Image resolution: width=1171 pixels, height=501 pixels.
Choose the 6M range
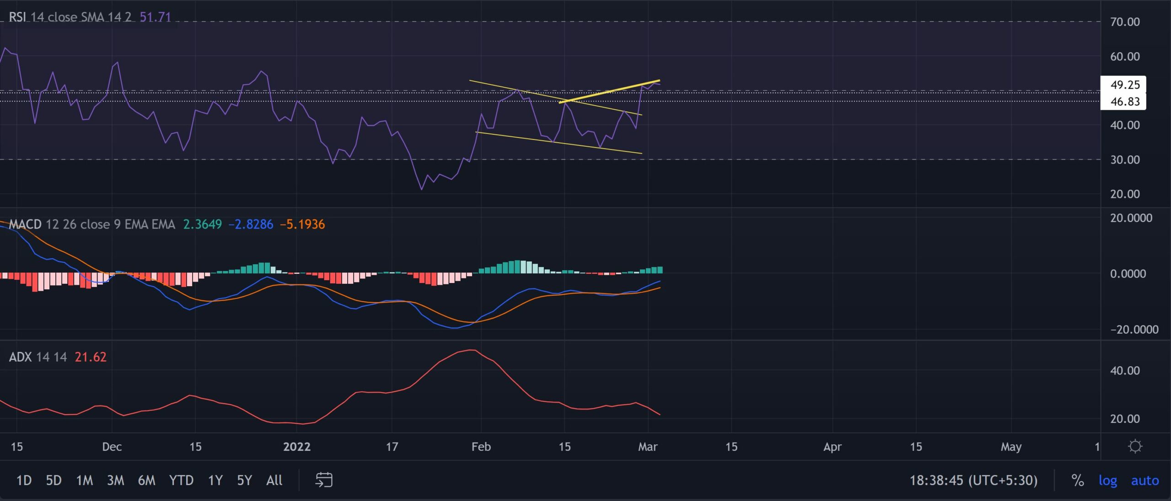coord(146,480)
